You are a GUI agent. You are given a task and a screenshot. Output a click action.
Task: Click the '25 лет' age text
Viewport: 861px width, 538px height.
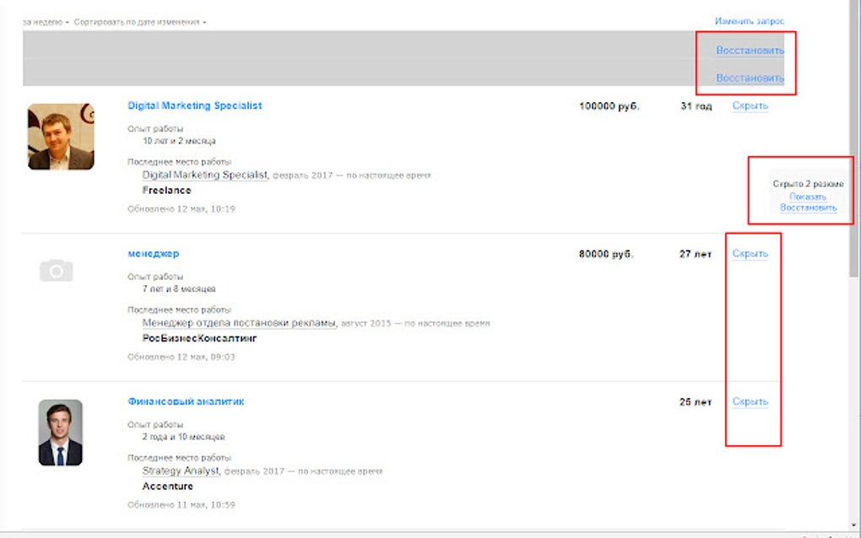click(696, 402)
